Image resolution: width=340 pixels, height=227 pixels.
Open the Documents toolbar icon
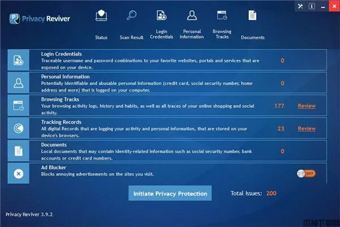tap(252, 15)
